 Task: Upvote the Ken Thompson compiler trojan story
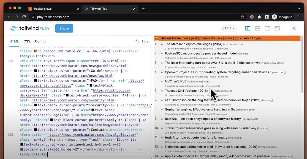pyautogui.click(x=162, y=100)
